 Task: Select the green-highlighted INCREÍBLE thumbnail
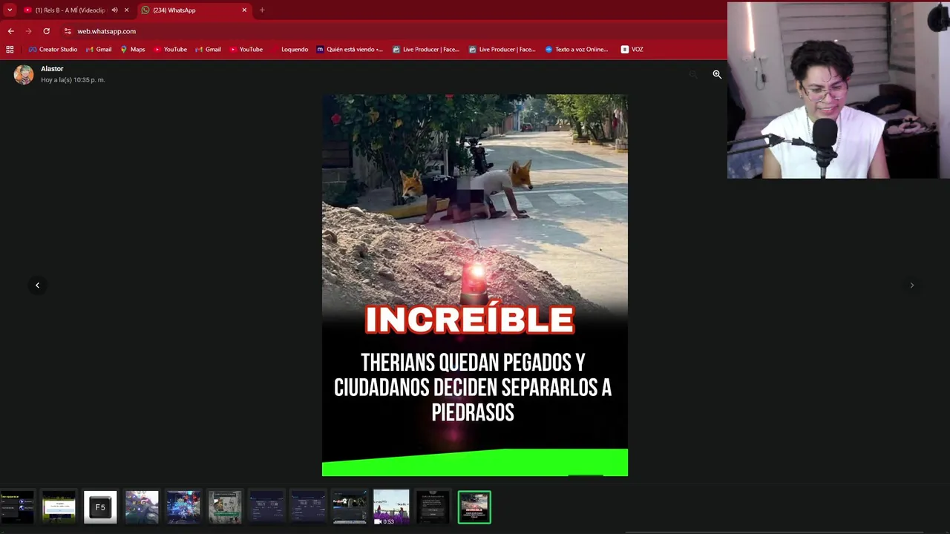coord(474,507)
